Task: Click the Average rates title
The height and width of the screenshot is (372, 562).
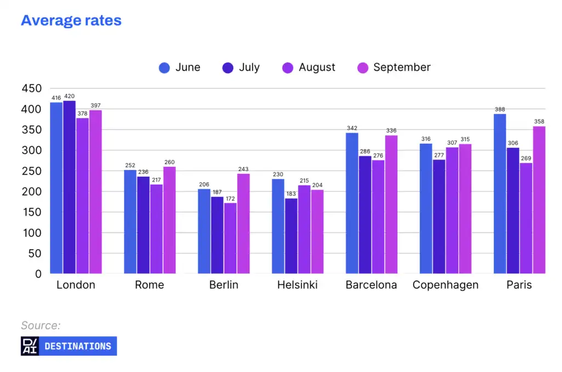Action: pyautogui.click(x=71, y=20)
